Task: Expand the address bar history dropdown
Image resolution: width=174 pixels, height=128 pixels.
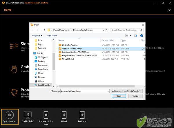Action: (103, 30)
